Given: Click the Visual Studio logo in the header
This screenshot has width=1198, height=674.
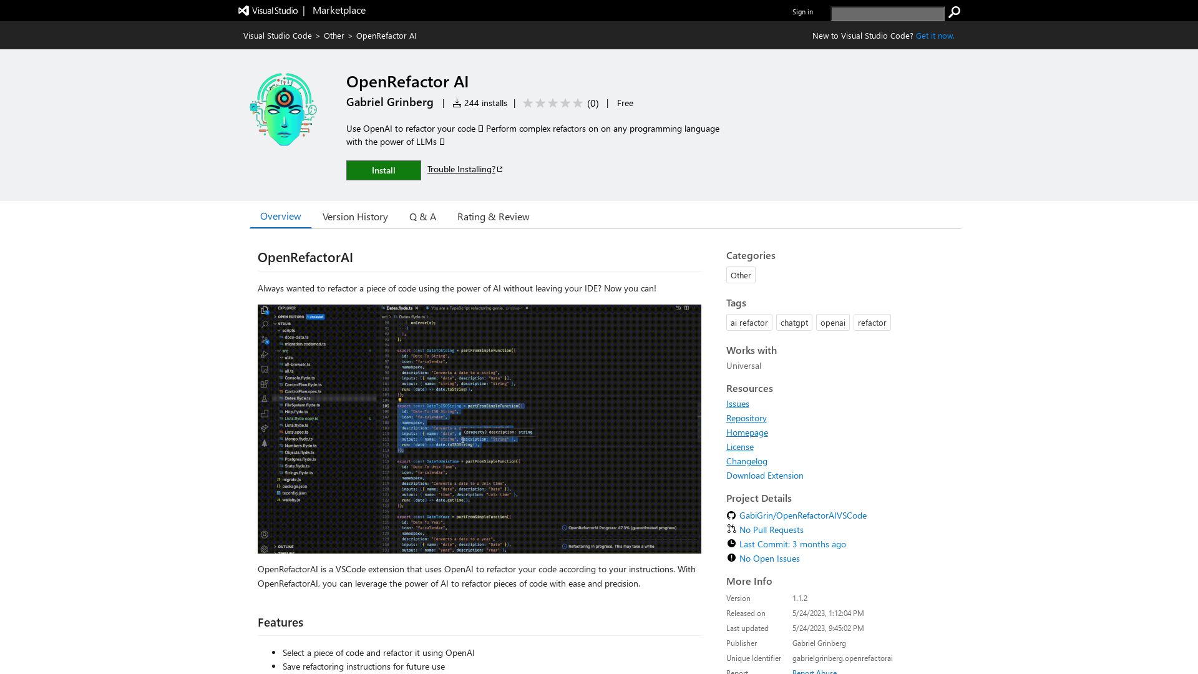Looking at the screenshot, I should point(243,10).
